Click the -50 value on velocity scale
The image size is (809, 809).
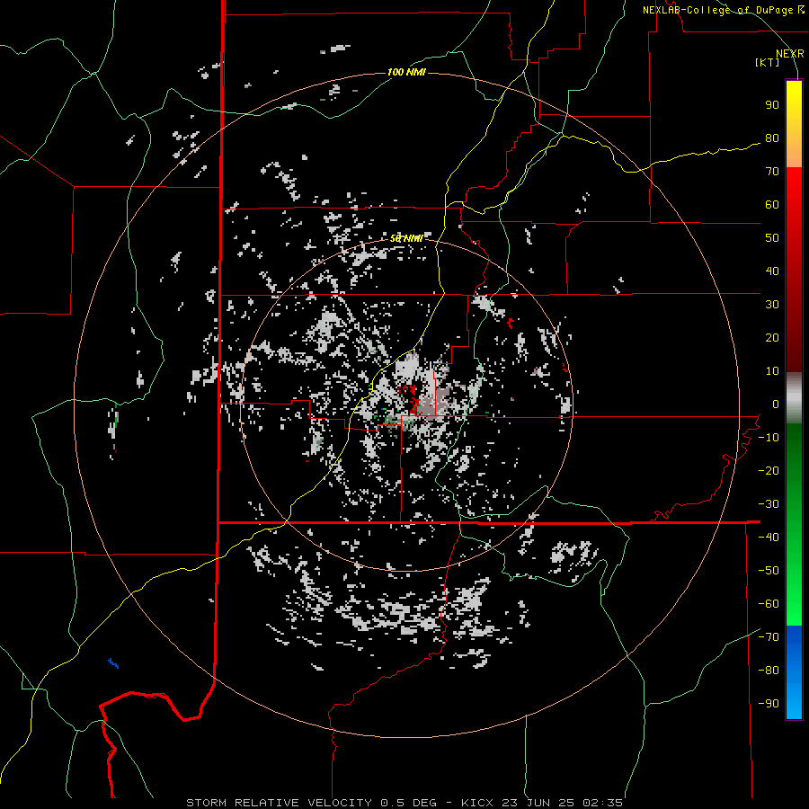pos(769,571)
